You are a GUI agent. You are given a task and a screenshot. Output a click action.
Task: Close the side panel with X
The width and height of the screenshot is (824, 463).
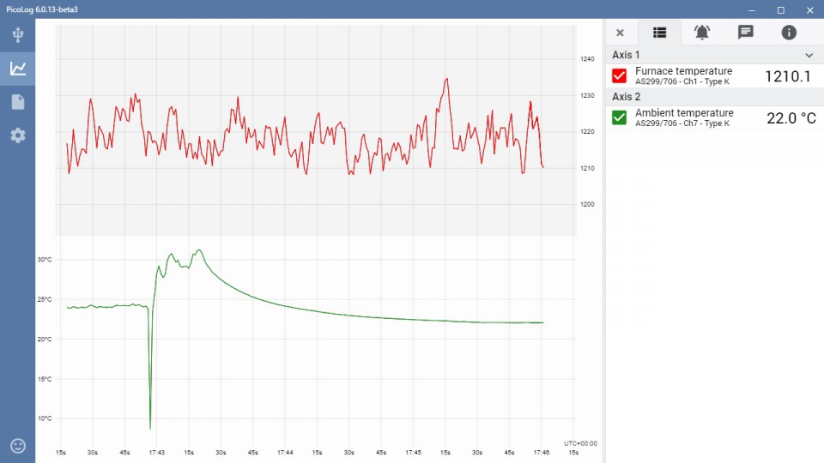coord(620,33)
